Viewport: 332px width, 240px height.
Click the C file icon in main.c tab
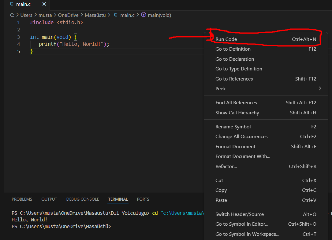11,4
